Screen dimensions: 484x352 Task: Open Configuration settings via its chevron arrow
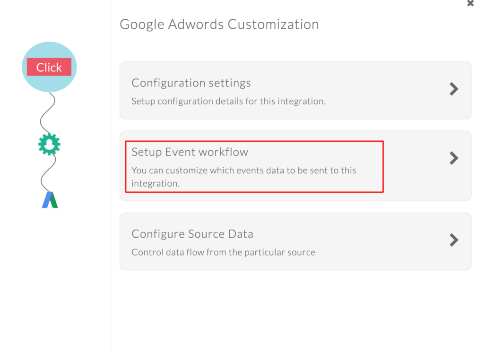coord(453,90)
